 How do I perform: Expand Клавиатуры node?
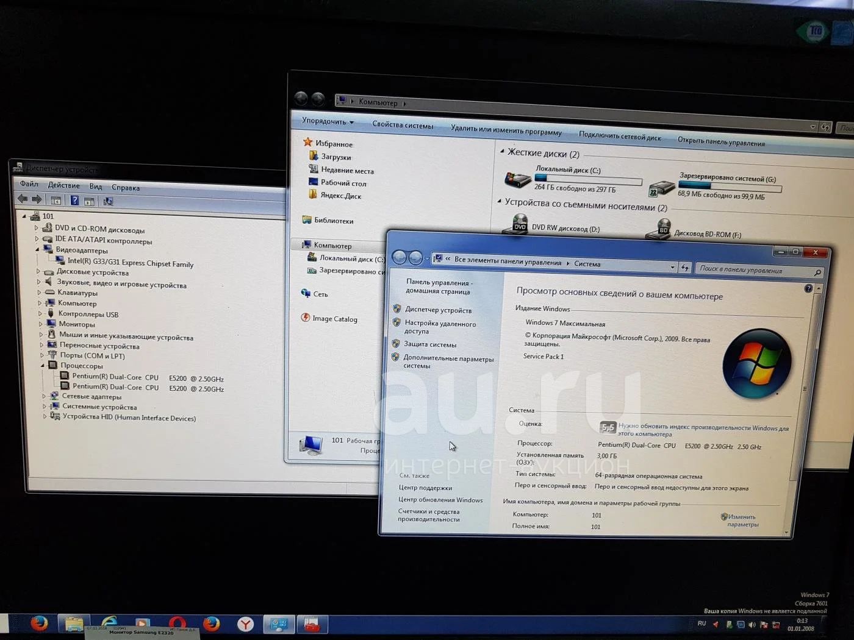(x=39, y=292)
